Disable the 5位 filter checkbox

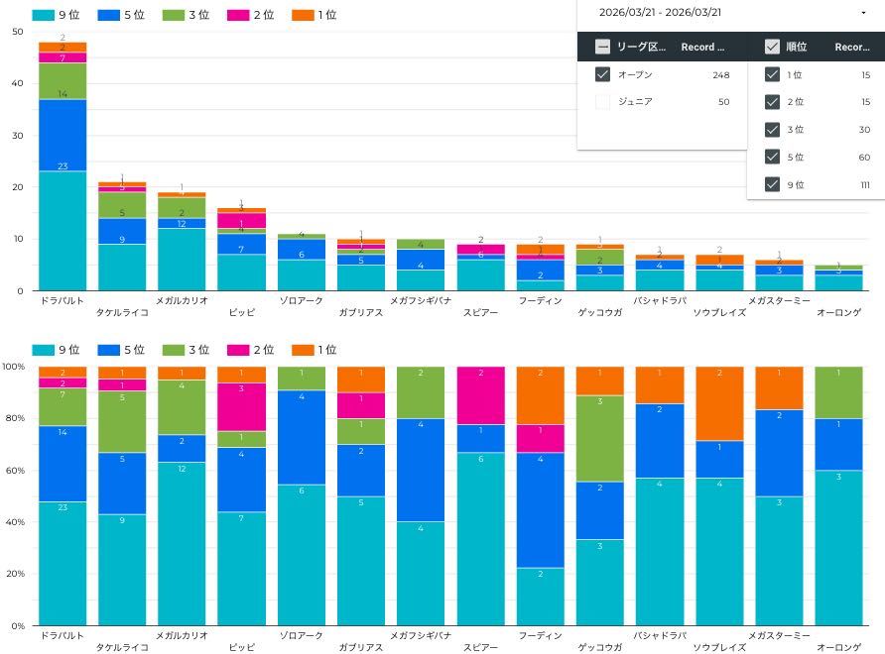(x=772, y=157)
